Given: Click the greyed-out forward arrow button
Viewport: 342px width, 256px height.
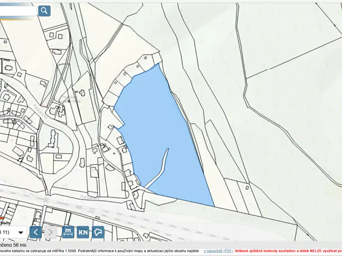Looking at the screenshot, I should click(x=50, y=232).
